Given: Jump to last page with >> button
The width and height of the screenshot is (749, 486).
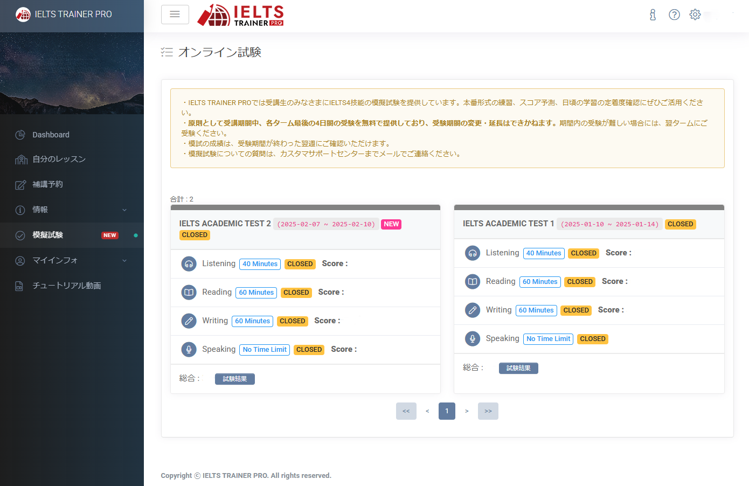Looking at the screenshot, I should (488, 411).
